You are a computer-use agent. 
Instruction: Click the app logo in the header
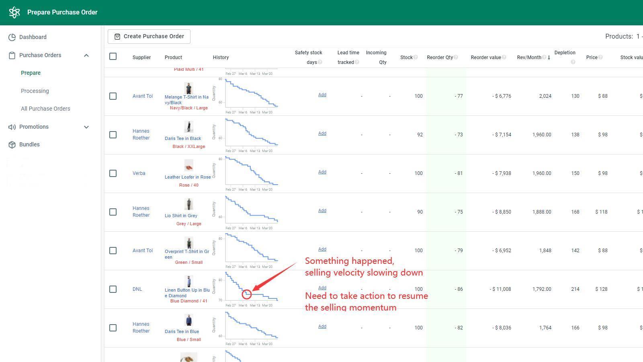click(14, 12)
